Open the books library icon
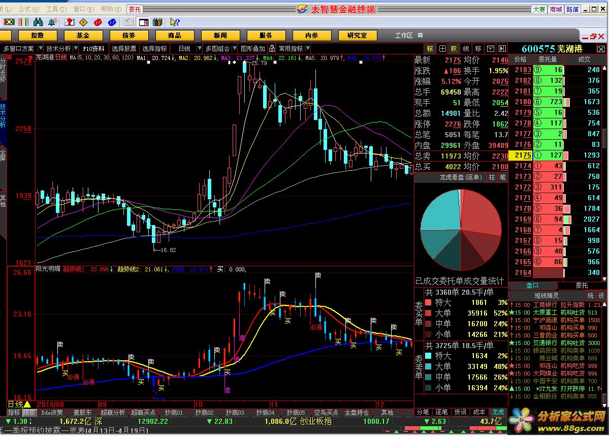 pos(157,22)
